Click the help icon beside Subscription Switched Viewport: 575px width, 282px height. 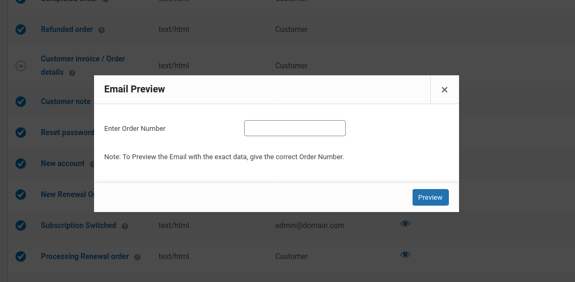pos(125,226)
